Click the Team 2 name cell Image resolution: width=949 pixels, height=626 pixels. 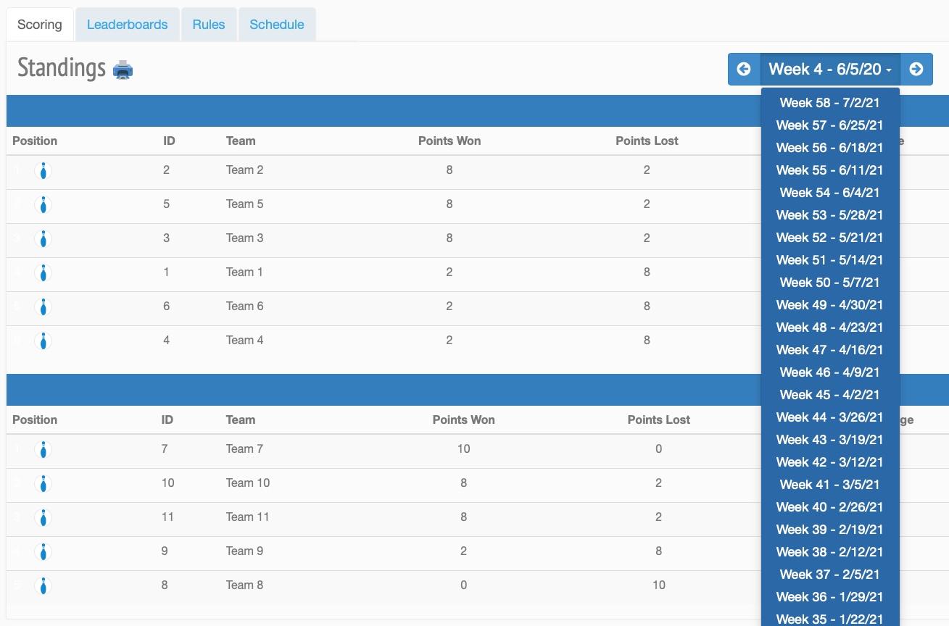click(x=245, y=170)
